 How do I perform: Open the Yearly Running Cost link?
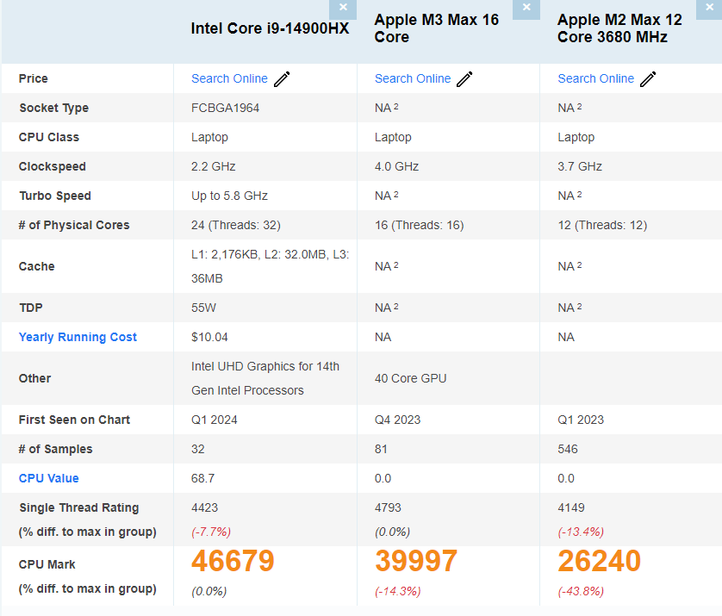[78, 337]
